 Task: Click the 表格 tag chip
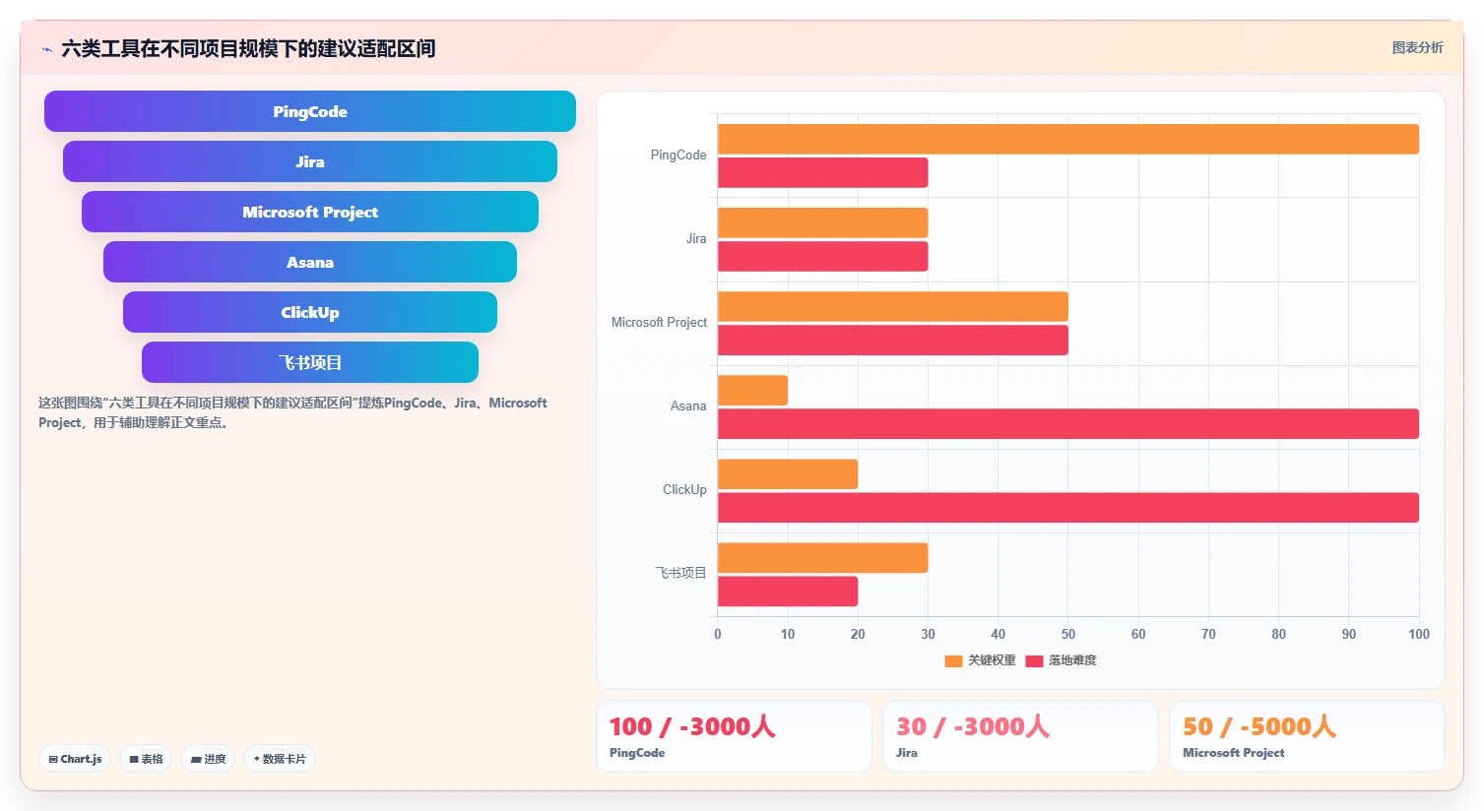[146, 759]
